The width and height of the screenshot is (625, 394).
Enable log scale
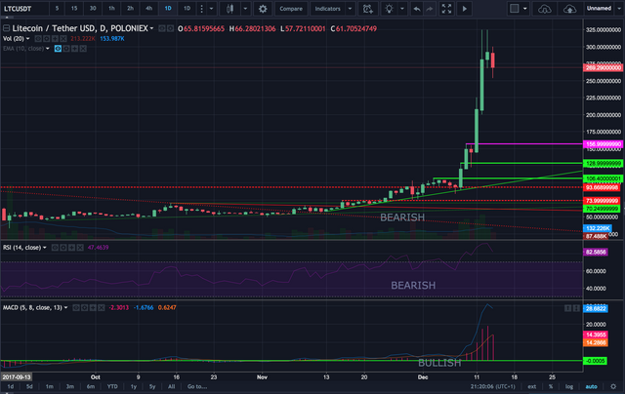coord(568,386)
